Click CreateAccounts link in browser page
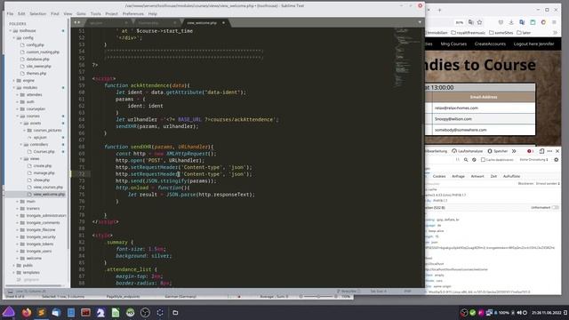The image size is (569, 320). coord(490,44)
